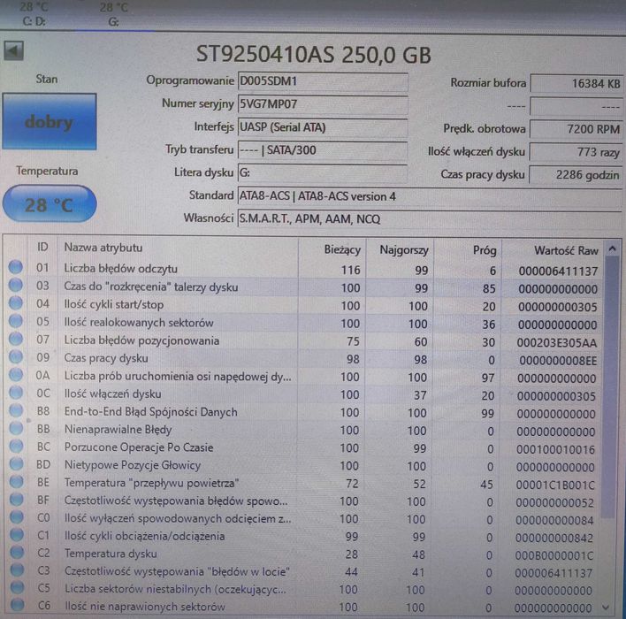Click the attribute list vertical scrollbar thumb

tap(610, 387)
